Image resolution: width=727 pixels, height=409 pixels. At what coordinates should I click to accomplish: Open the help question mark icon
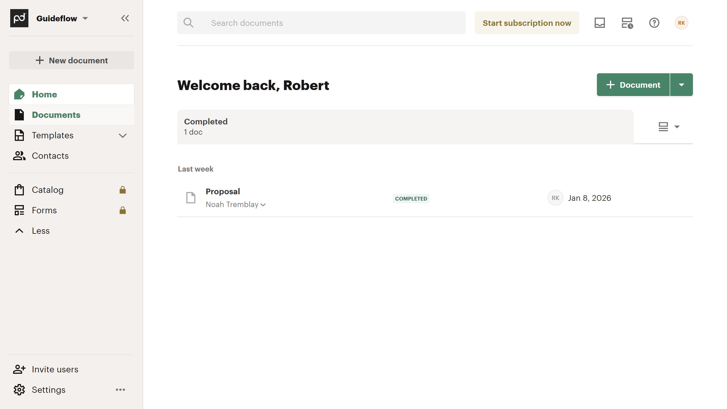654,23
